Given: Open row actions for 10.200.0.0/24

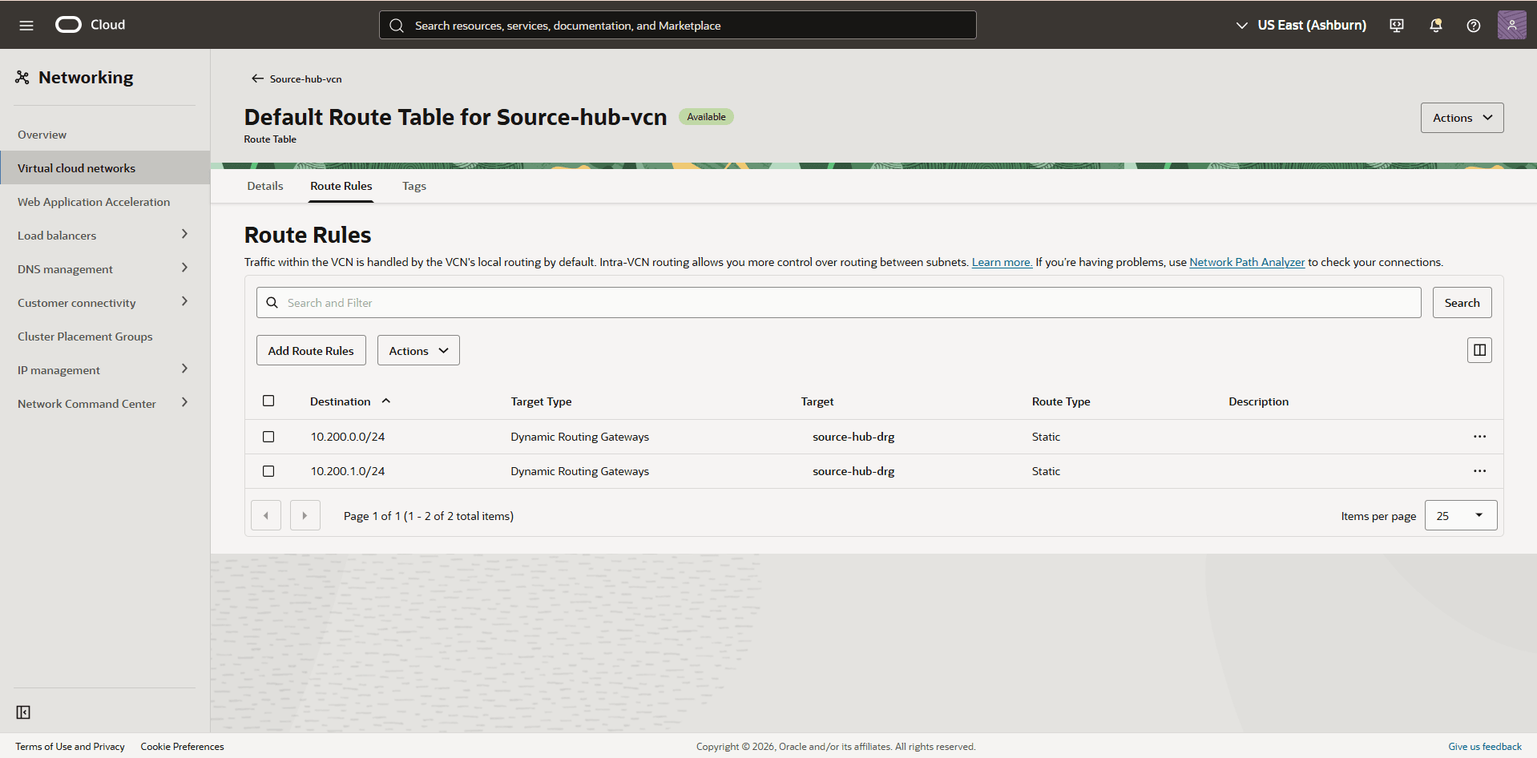Looking at the screenshot, I should [1479, 437].
